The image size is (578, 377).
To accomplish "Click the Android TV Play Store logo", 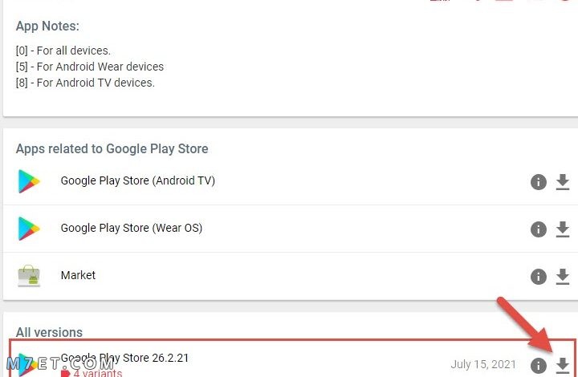I will click(x=29, y=181).
